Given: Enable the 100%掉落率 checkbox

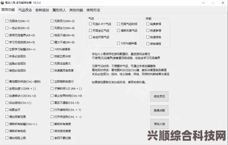Looking at the screenshot, I should 52,49.
